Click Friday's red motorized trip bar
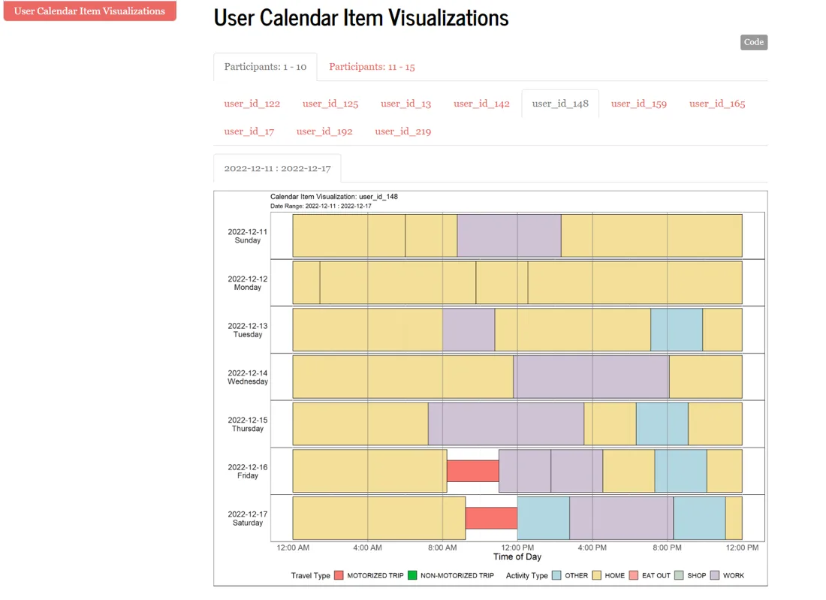This screenshot has height=600, width=826. pyautogui.click(x=472, y=471)
